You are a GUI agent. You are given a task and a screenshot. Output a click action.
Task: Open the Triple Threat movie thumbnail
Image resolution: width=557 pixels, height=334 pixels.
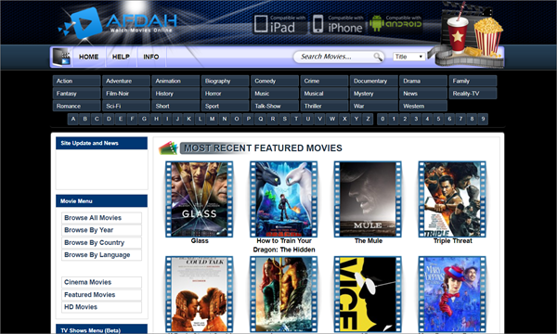[x=452, y=199]
